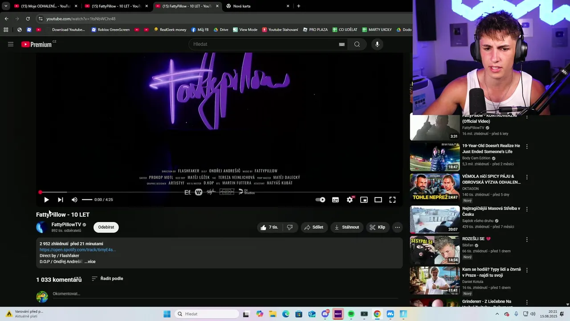Start voice search with the microphone

[x=377, y=44]
